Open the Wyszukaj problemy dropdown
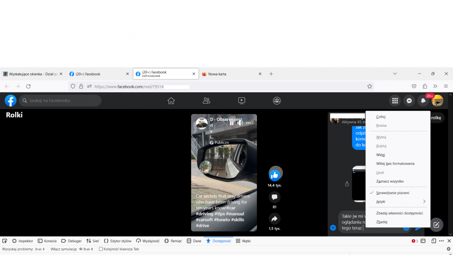 40,249
